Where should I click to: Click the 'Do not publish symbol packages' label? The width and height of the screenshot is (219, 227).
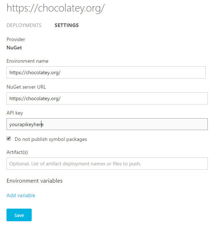(x=51, y=139)
